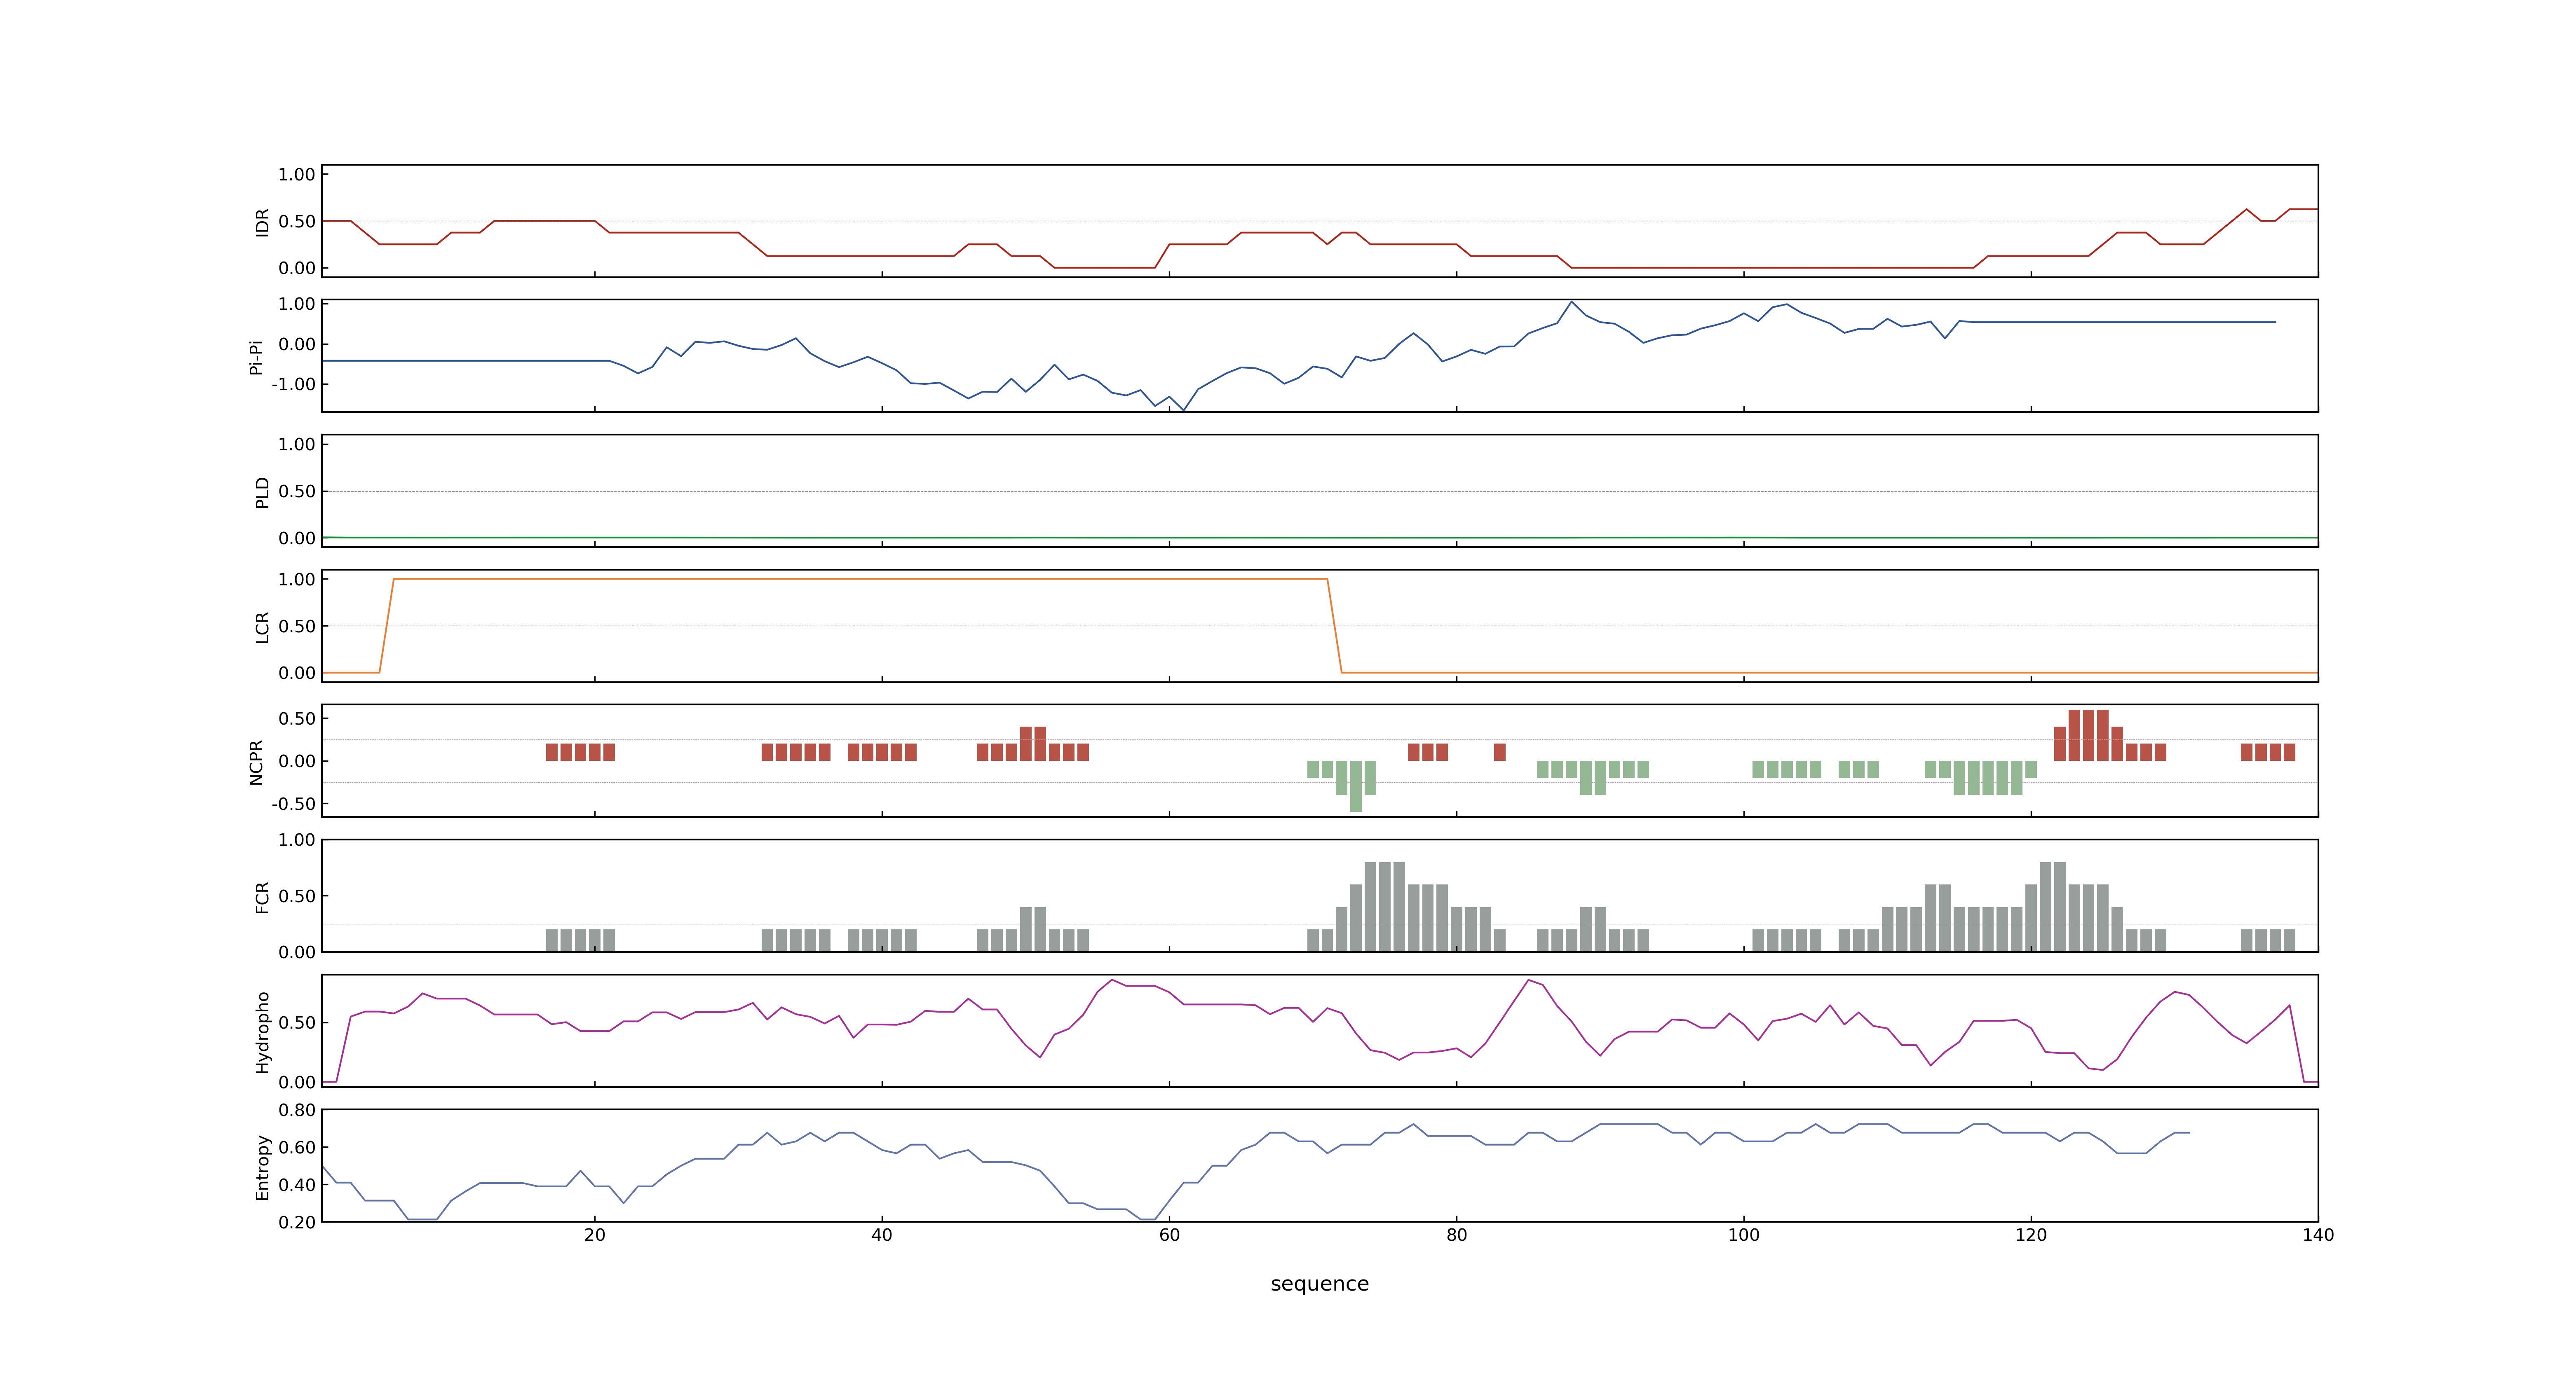Click x-axis tick label 100
The width and height of the screenshot is (2576, 1373).
point(1743,1235)
